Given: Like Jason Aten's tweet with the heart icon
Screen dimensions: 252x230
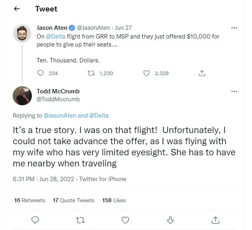Looking at the screenshot, I should point(146,73).
